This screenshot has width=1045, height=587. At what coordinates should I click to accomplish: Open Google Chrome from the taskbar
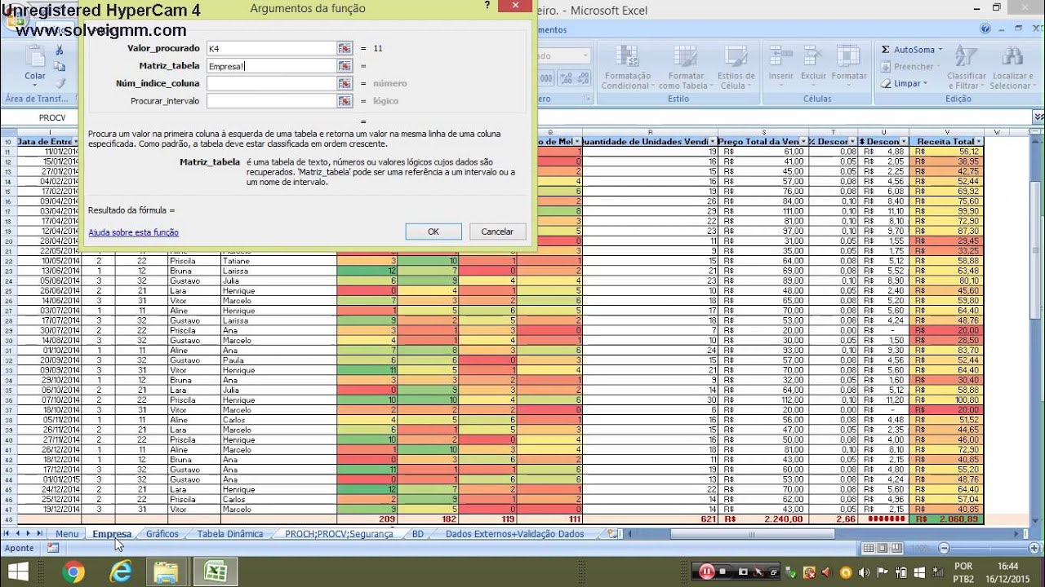73,572
